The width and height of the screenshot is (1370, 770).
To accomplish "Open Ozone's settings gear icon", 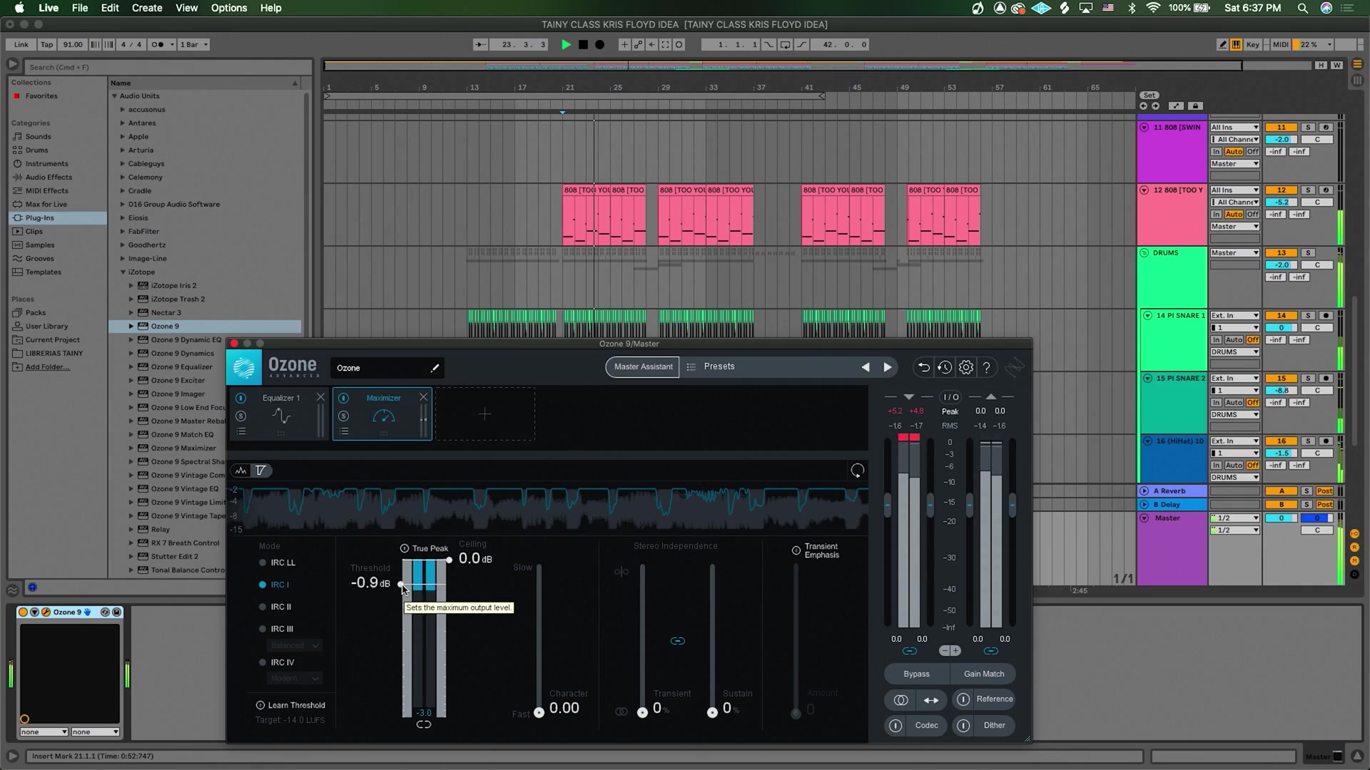I will tap(966, 367).
